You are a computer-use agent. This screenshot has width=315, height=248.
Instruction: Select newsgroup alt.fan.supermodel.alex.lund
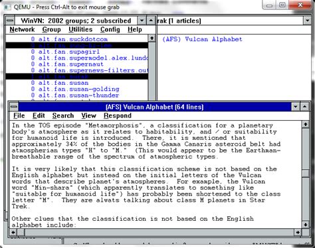pos(76,58)
